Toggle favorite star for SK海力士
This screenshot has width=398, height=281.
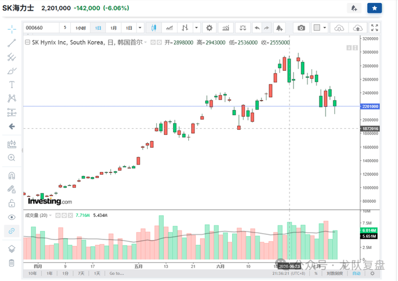[374, 8]
